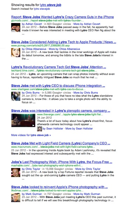This screenshot has width=140, height=205.
Task: Open Mashable Jobs's Last Photography Wish article
Action: pos(62,162)
